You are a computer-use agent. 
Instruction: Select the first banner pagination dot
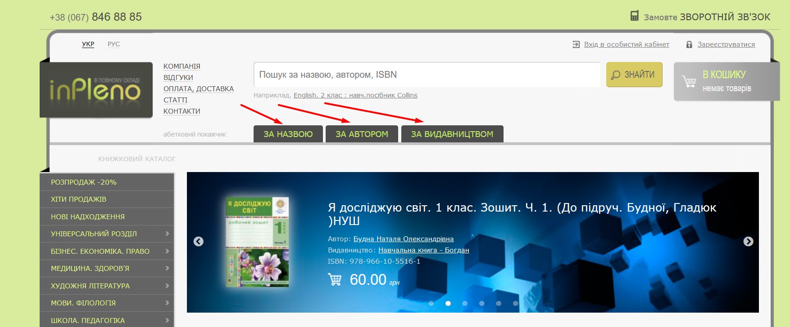[431, 304]
